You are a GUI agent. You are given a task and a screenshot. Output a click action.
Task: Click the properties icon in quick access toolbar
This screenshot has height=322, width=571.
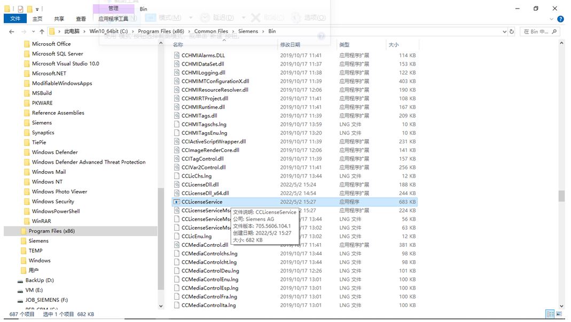coord(20,9)
